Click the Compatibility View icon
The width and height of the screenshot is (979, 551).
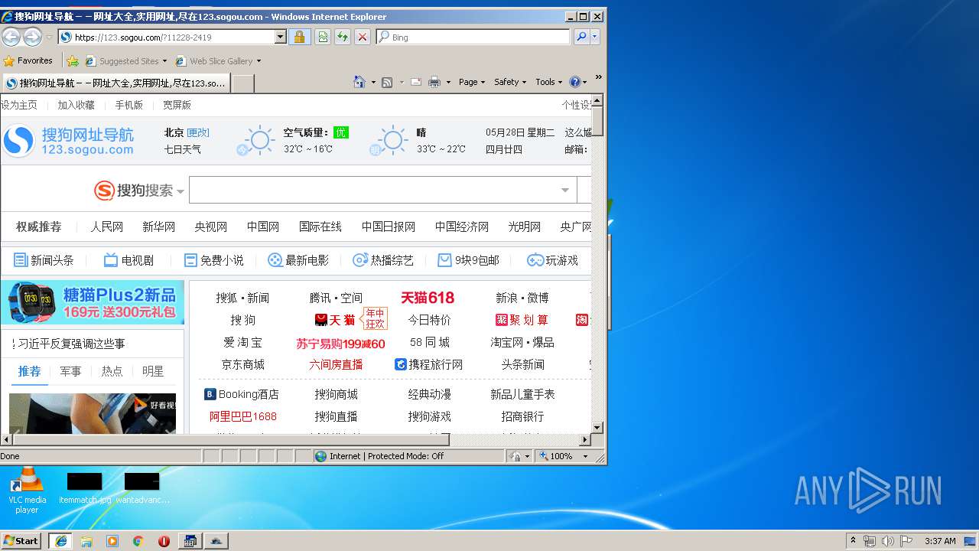(x=323, y=37)
